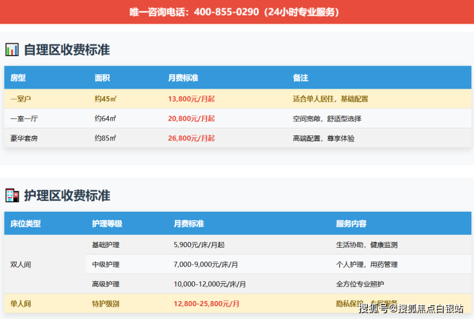Select the 豪华套房 row
The height and width of the screenshot is (319, 474).
pos(24,138)
